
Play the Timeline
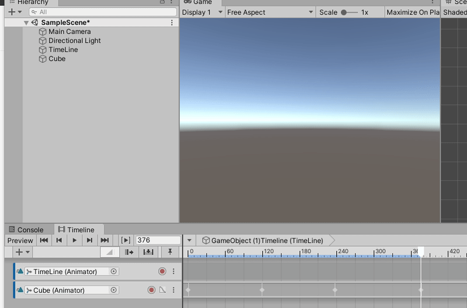[75, 240]
